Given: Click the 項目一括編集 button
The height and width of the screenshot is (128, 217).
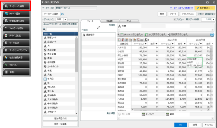Looking at the screenshot, I should (60, 124).
